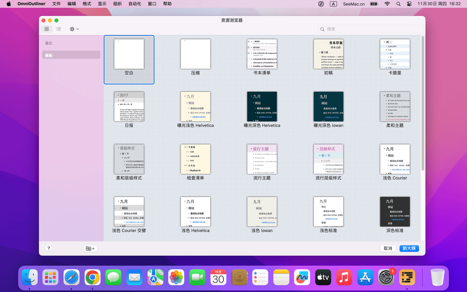Choose the 柔和主题 template

(x=395, y=106)
